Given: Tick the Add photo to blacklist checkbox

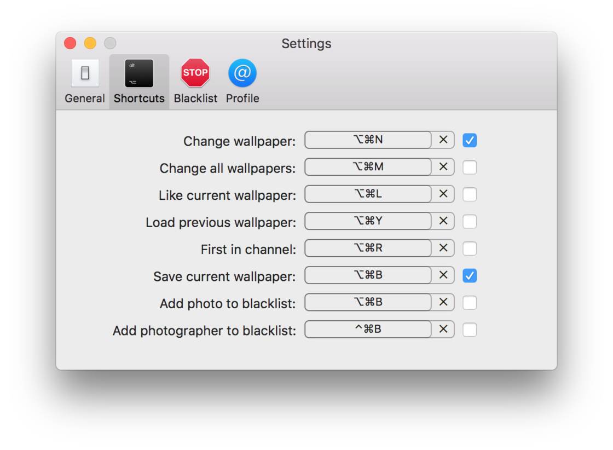Looking at the screenshot, I should (x=470, y=303).
